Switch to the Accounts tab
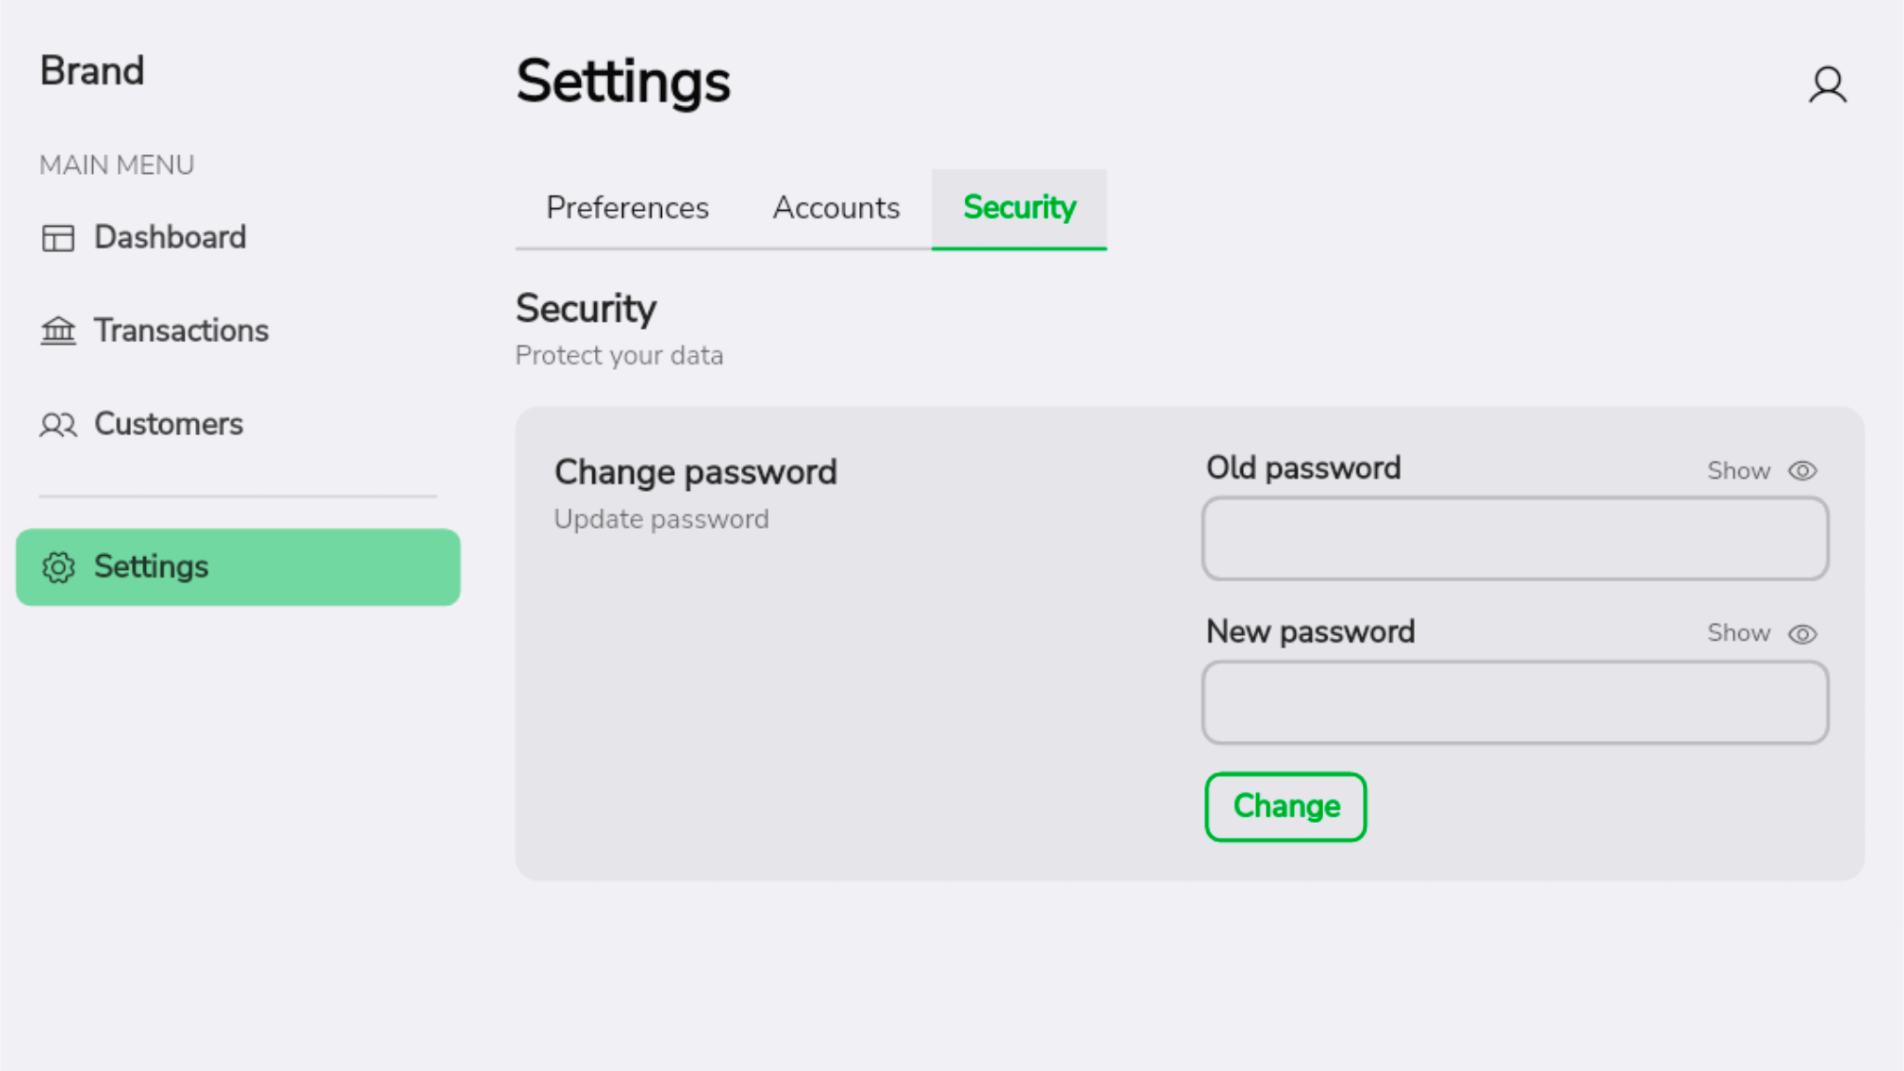The width and height of the screenshot is (1904, 1071). (836, 208)
